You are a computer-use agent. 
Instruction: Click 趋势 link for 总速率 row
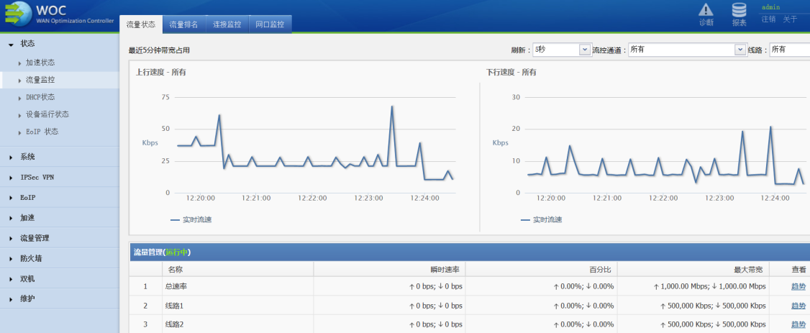click(798, 286)
